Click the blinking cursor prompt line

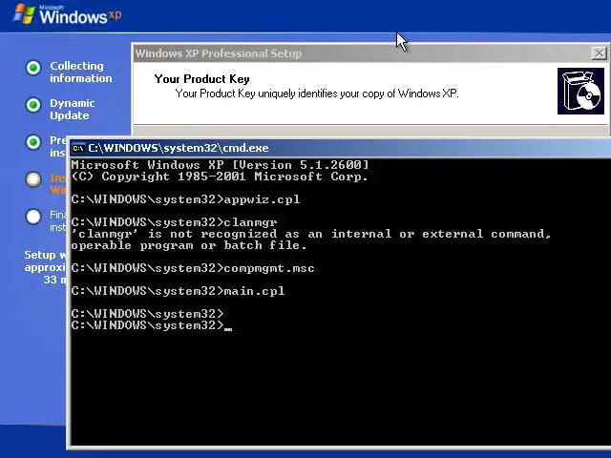152,325
